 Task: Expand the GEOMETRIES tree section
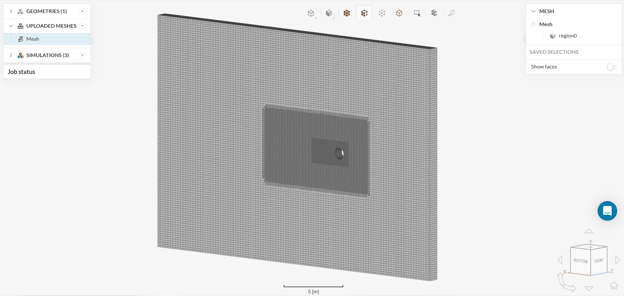[x=11, y=11]
